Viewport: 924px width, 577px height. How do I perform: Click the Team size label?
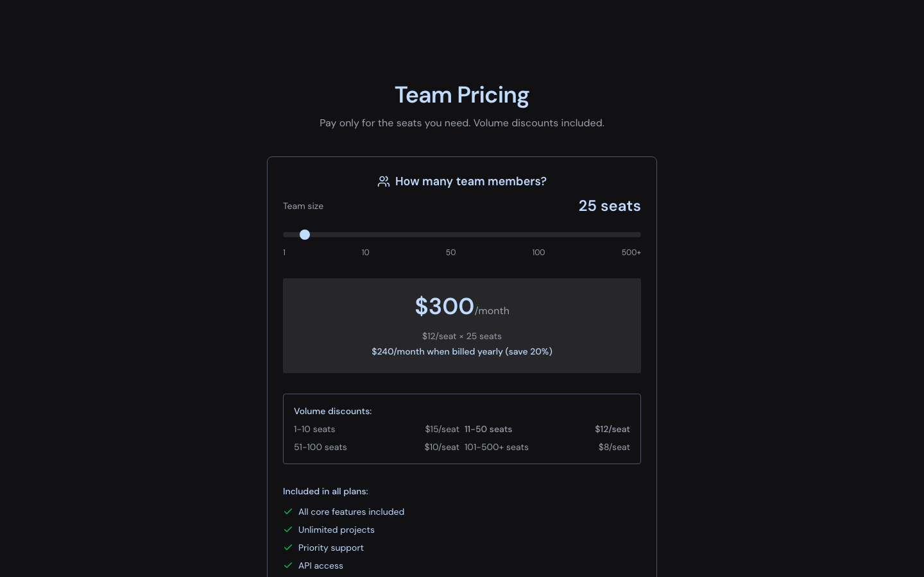point(303,206)
